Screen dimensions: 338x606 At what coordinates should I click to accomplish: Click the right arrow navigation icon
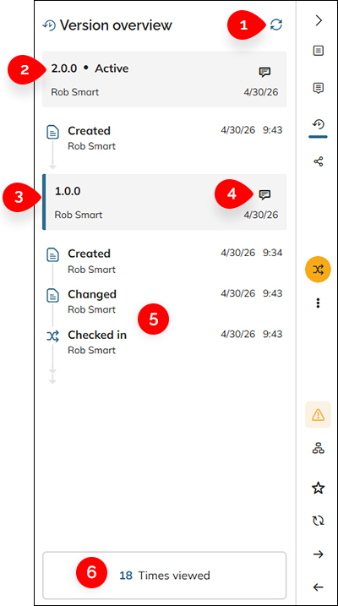[x=319, y=554]
